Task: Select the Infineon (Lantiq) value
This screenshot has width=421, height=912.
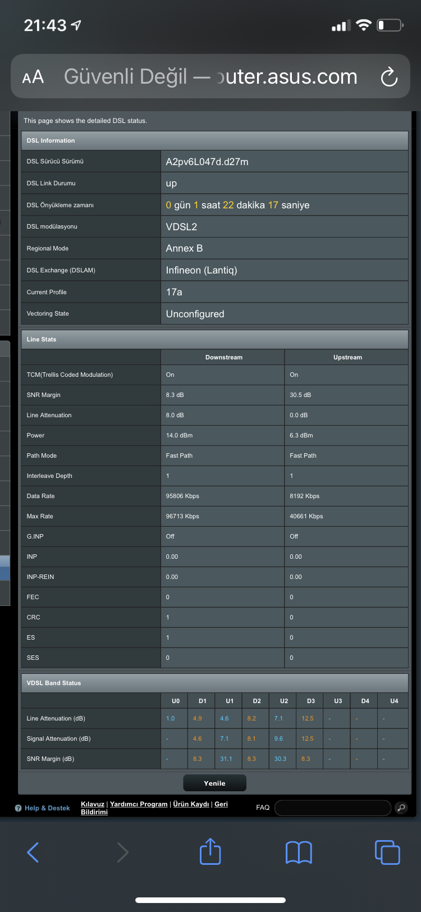Action: [202, 270]
